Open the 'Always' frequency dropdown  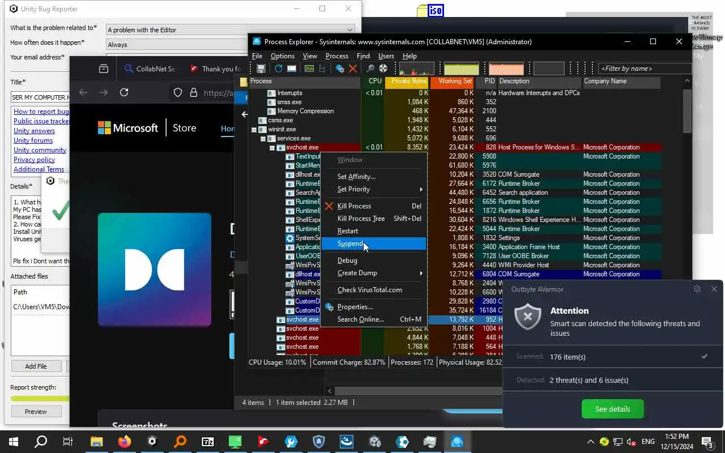[231, 44]
